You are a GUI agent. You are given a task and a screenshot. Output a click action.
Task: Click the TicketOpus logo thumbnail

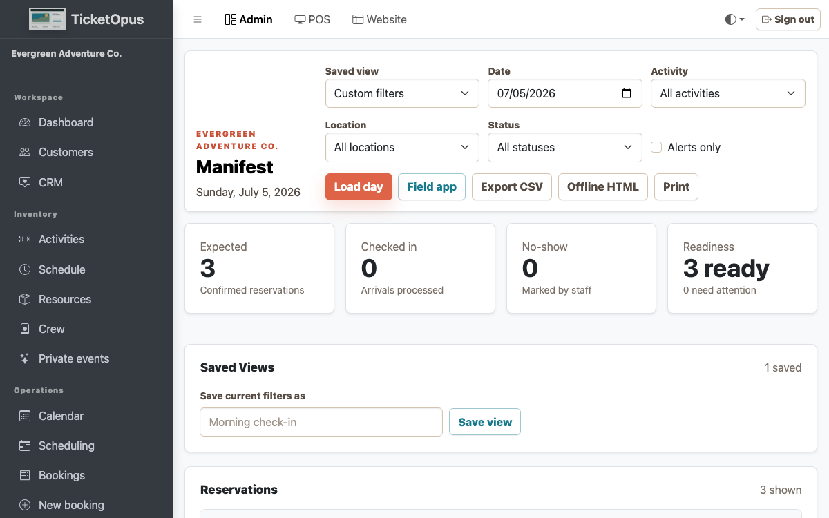click(47, 19)
